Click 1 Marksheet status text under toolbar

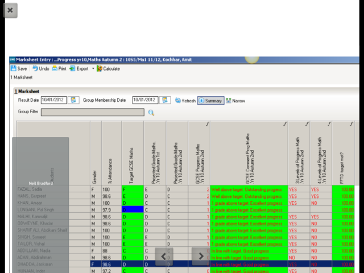(22, 77)
